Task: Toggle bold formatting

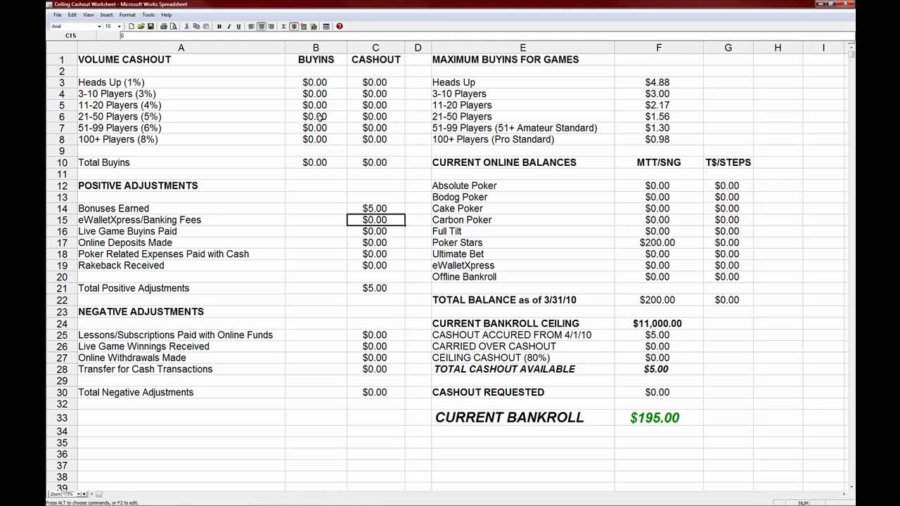Action: [219, 27]
